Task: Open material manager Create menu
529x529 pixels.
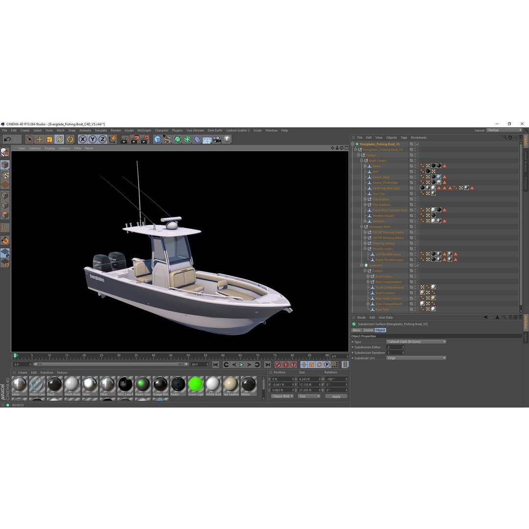Action: (x=23, y=372)
